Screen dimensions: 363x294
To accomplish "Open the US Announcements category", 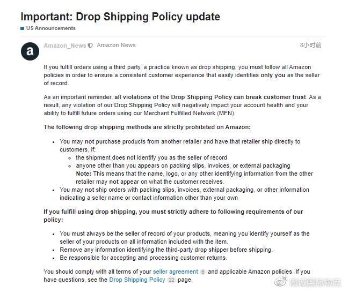I will (x=50, y=28).
